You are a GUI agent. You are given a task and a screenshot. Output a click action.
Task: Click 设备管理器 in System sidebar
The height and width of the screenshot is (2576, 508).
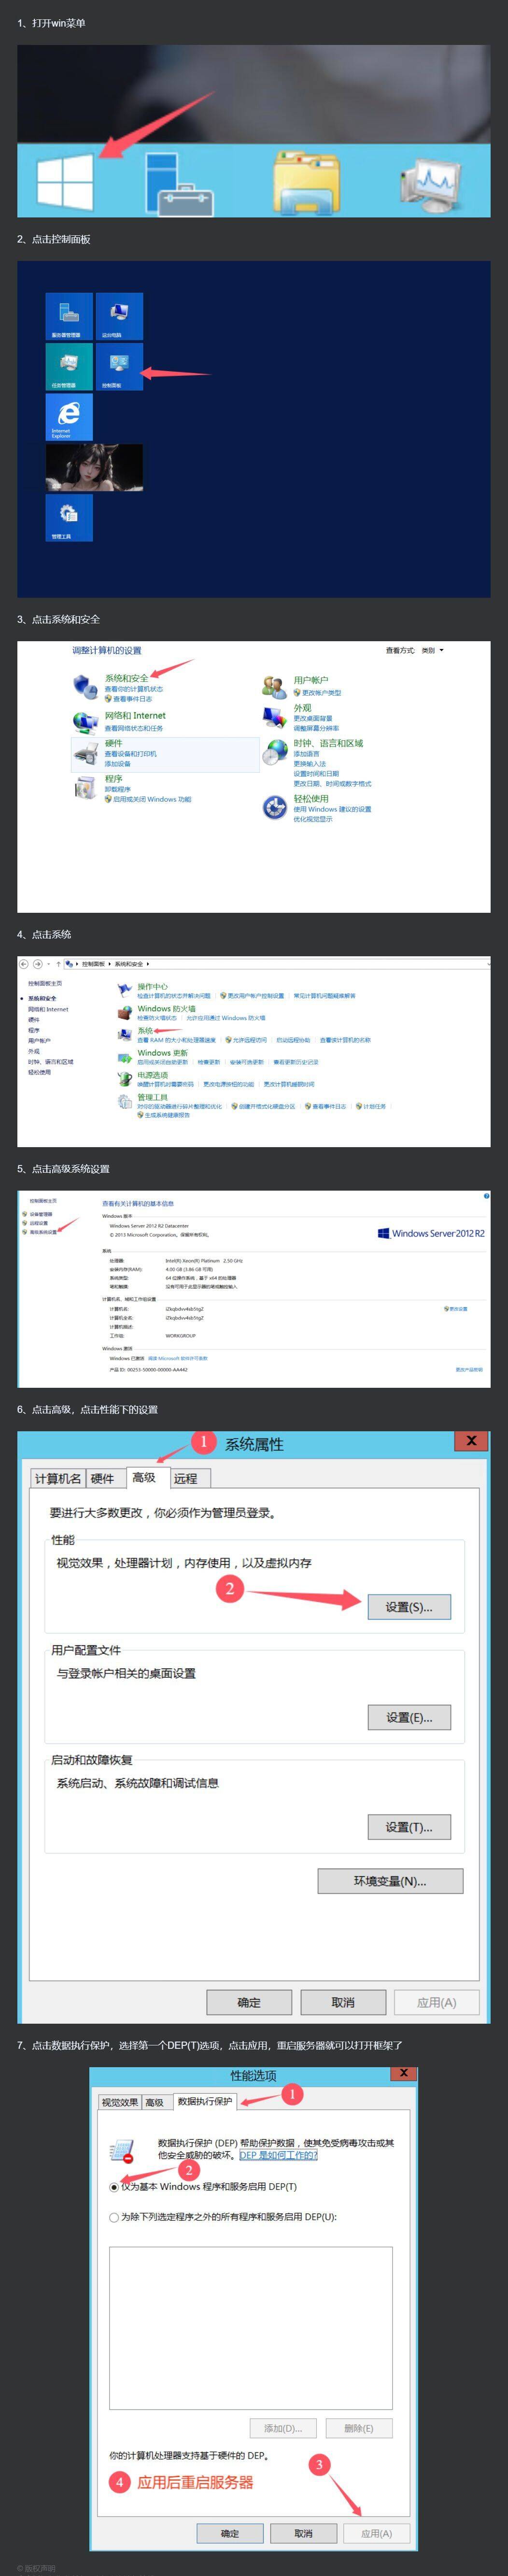point(40,1214)
